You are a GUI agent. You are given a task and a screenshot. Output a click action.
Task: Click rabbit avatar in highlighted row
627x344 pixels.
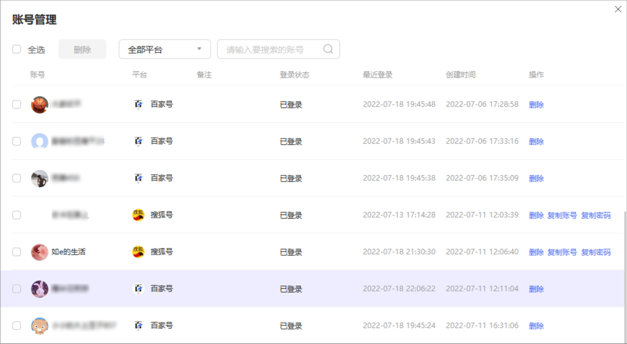pos(40,289)
